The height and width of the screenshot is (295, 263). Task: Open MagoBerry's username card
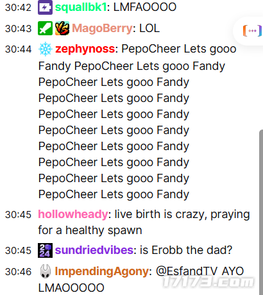coord(102,28)
